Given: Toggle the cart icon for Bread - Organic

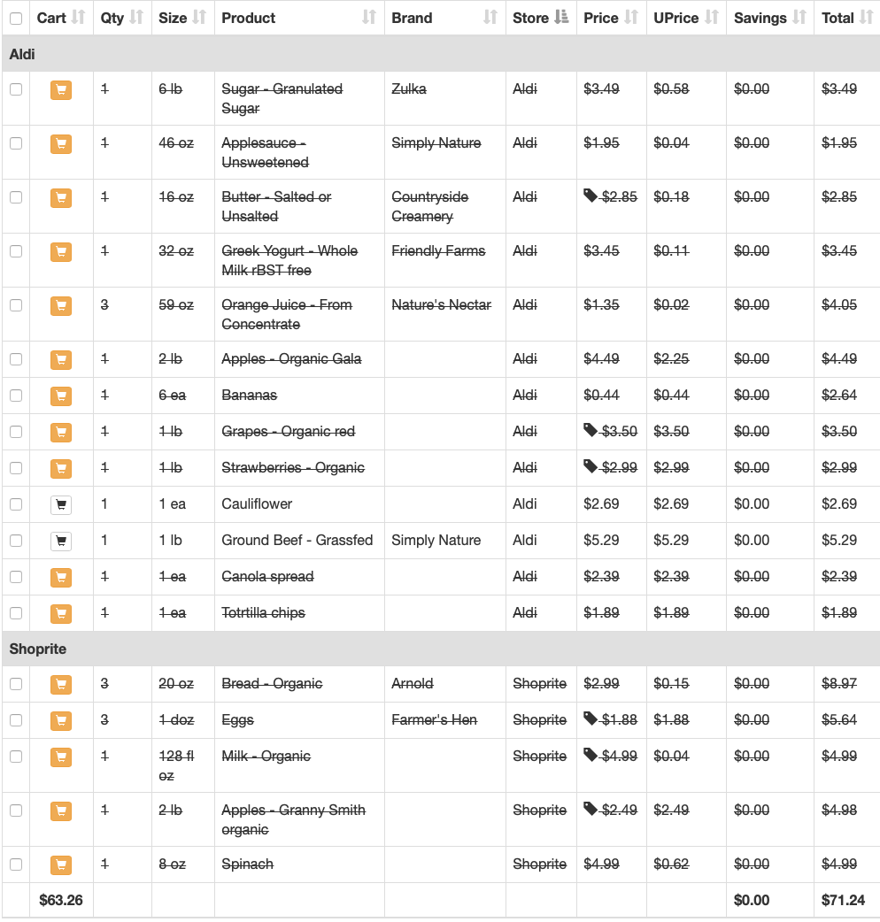Looking at the screenshot, I should pyautogui.click(x=61, y=684).
